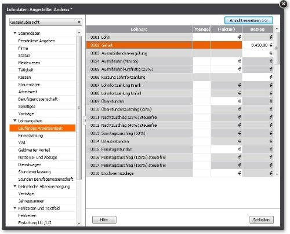The image size is (290, 234).
Task: Click the Hilfe button
Action: [x=104, y=220]
